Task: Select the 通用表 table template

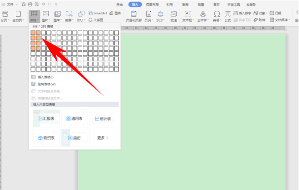Action: (74, 118)
